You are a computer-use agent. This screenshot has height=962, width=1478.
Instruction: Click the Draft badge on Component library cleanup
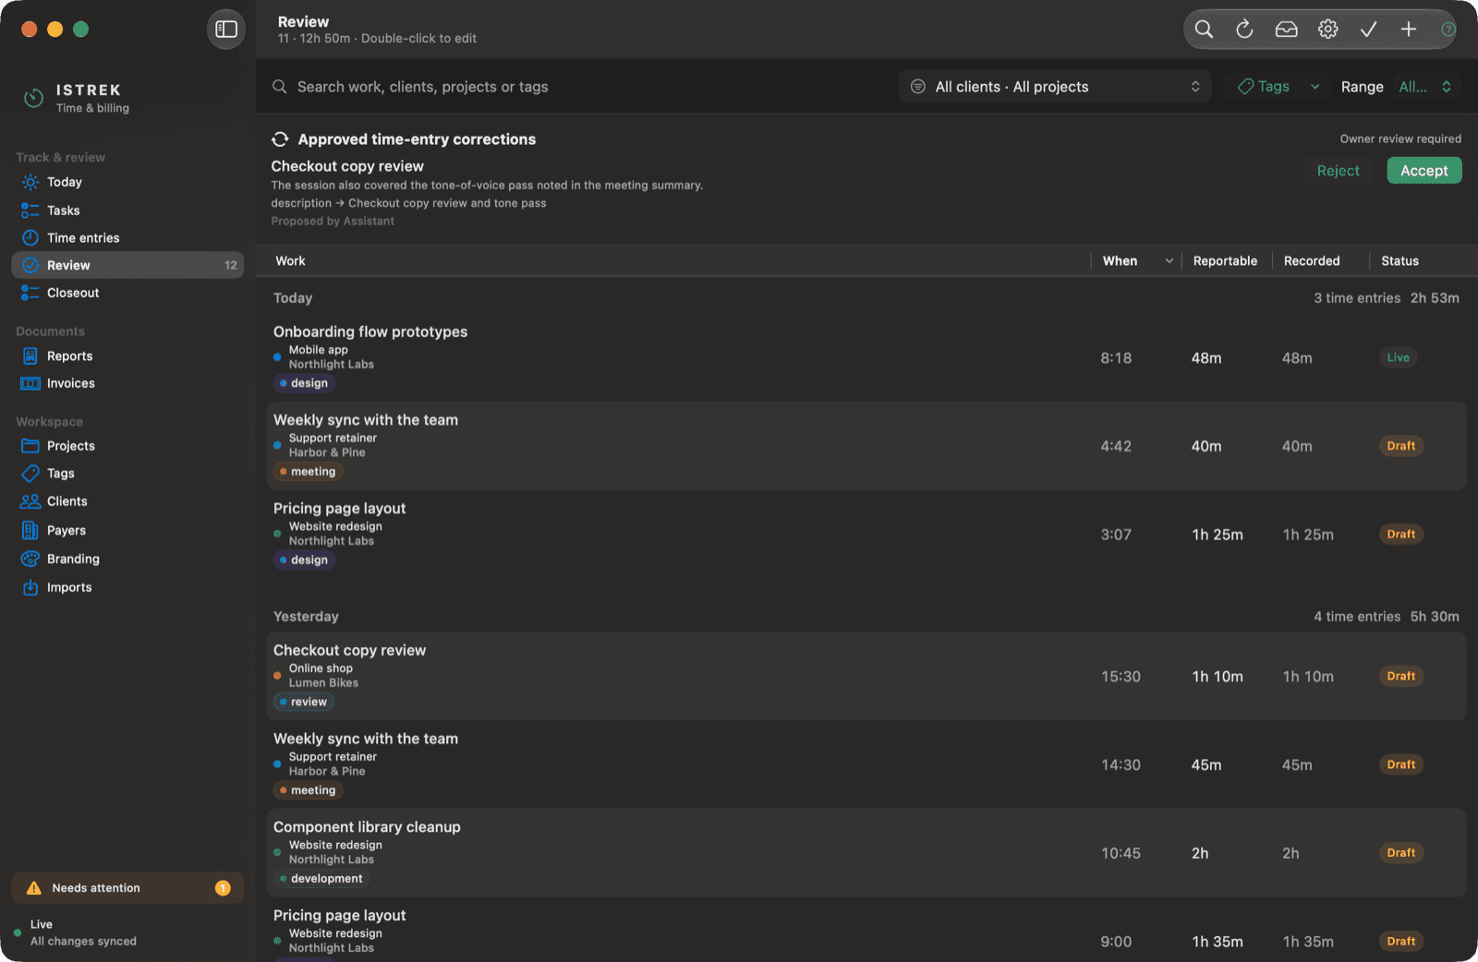tap(1400, 853)
